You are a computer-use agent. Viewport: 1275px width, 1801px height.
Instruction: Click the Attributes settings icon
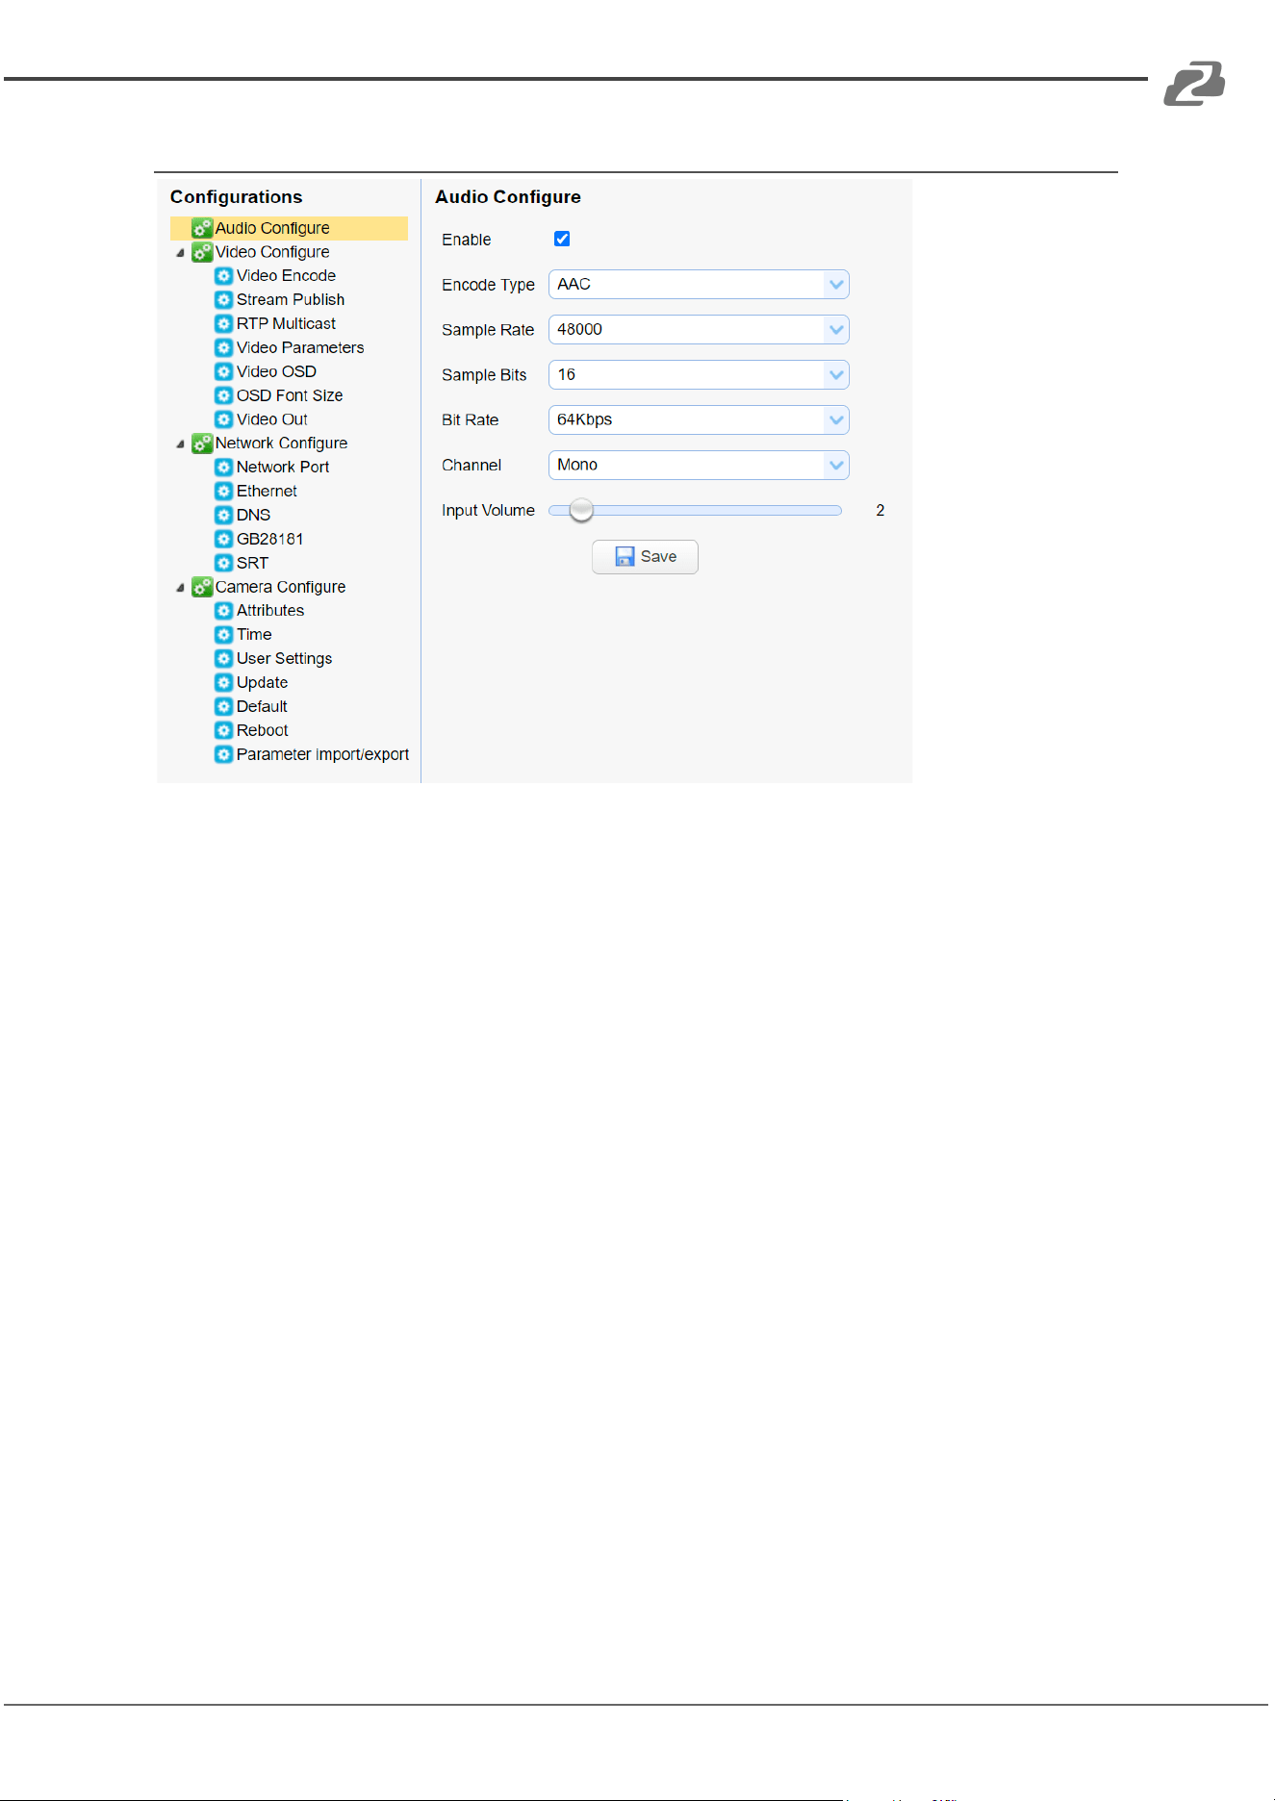click(x=223, y=611)
